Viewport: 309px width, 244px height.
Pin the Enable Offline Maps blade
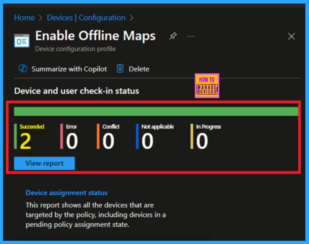(173, 36)
